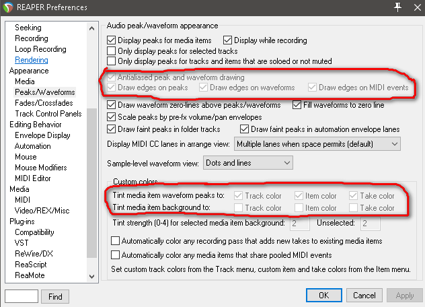Image resolution: width=425 pixels, height=307 pixels.
Task: Select top-level Media category above MIDI
Action: [x=20, y=189]
